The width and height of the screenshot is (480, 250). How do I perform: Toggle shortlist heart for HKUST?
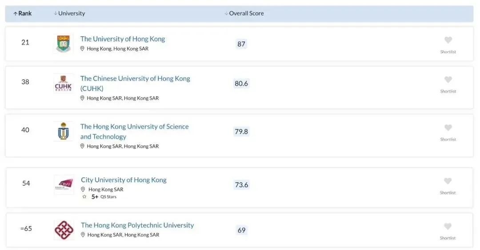coord(448,128)
